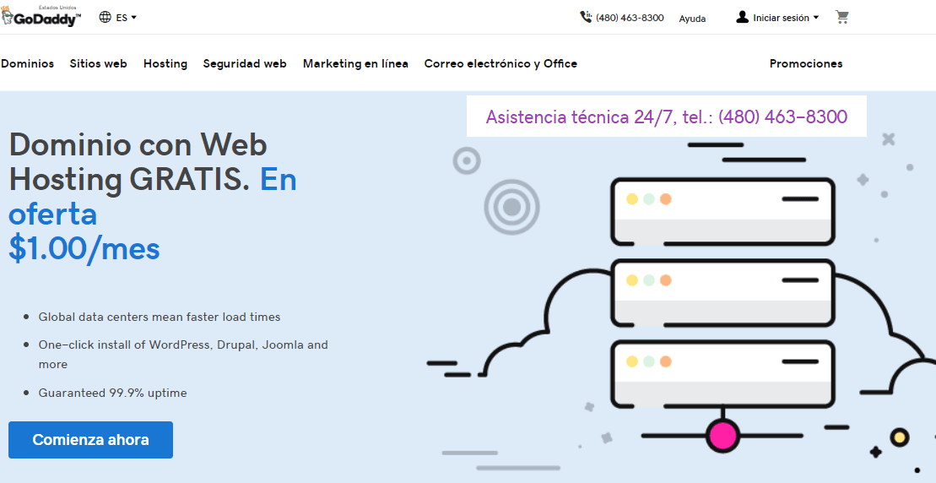Screen dimensions: 936x483
Task: Click the GoDaddy logo
Action: tap(41, 18)
